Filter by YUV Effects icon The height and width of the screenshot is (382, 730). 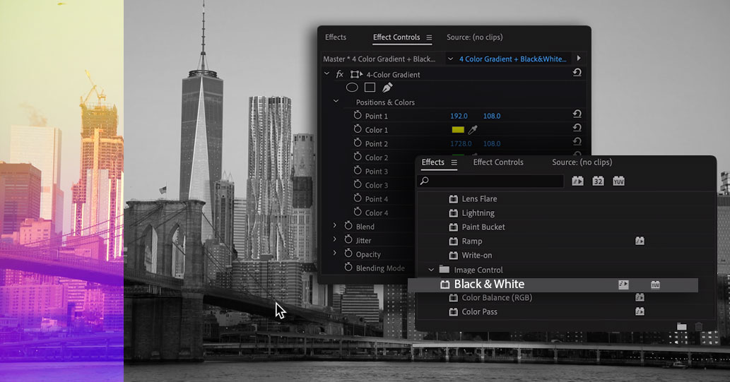[x=618, y=181]
